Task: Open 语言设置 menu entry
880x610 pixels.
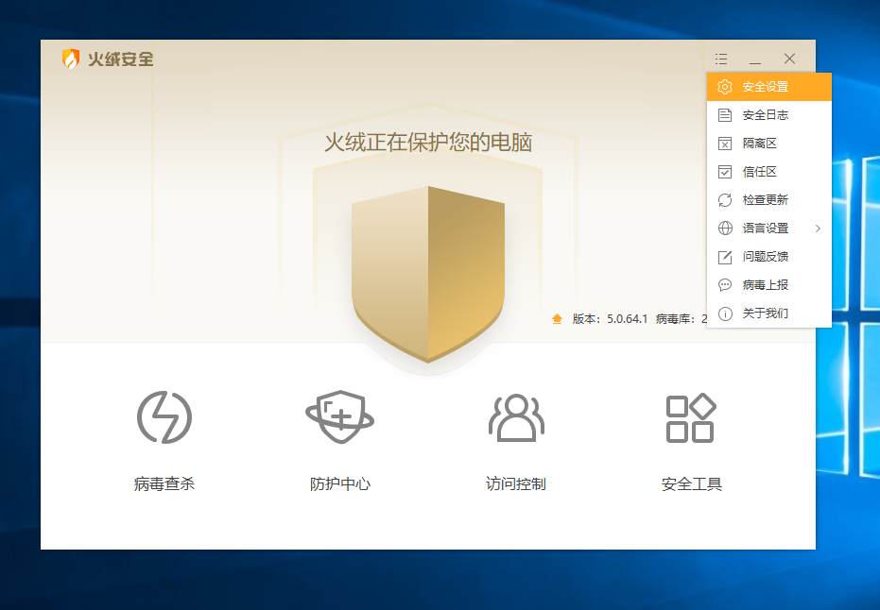Action: coord(768,229)
